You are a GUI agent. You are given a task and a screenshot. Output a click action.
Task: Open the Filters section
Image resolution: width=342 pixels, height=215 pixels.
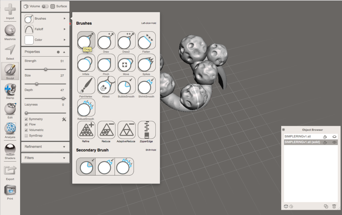pyautogui.click(x=45, y=158)
